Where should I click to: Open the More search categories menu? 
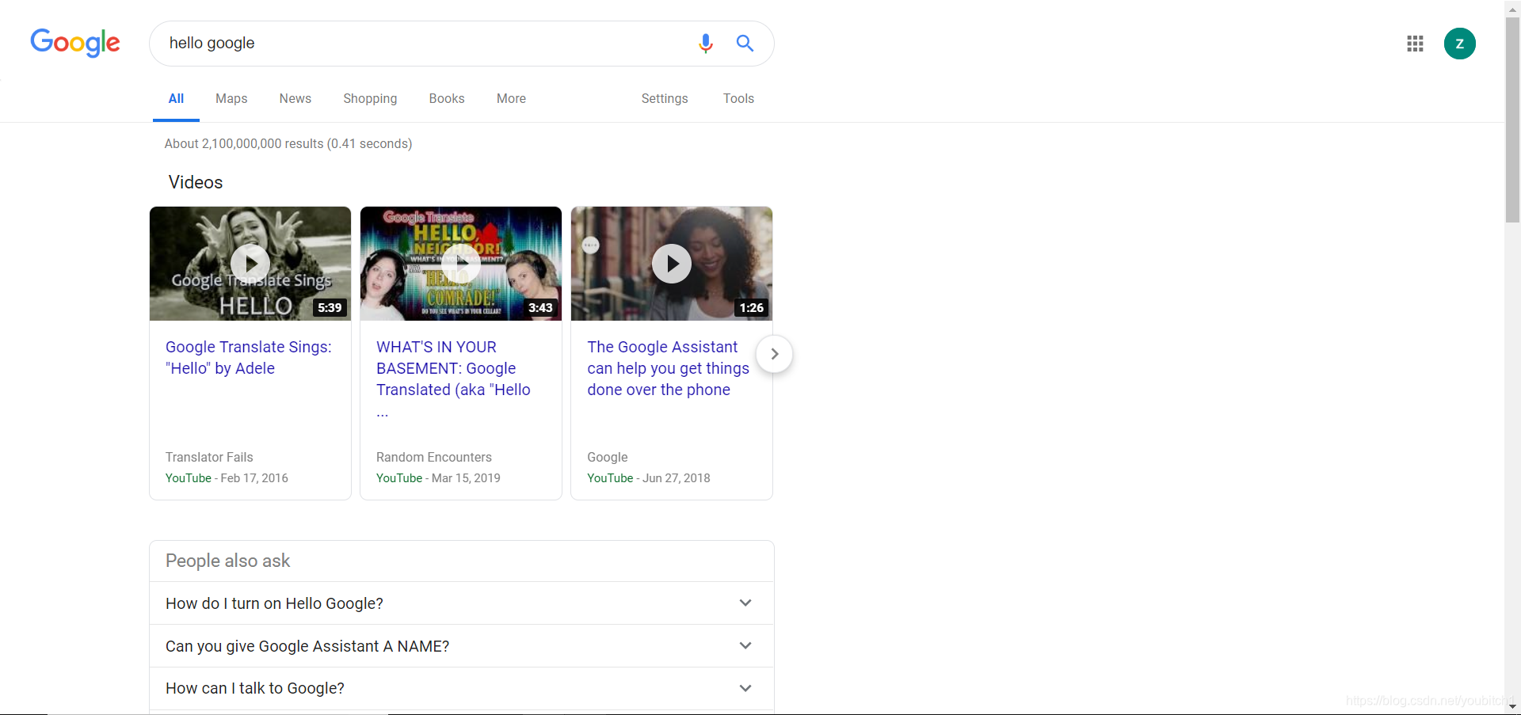point(511,99)
